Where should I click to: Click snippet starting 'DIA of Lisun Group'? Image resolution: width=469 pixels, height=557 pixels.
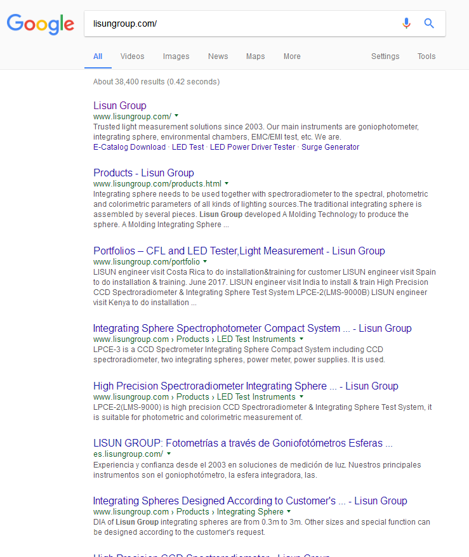[261, 527]
